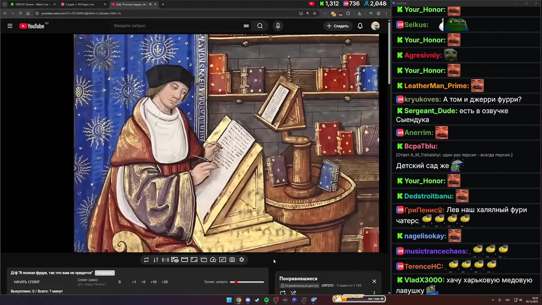Reload the page in the browser
This screenshot has width=542, height=305.
20,13
